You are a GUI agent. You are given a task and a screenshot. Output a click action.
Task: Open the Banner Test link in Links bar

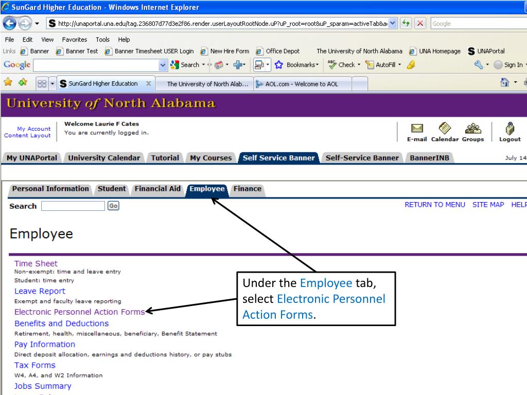(x=77, y=51)
